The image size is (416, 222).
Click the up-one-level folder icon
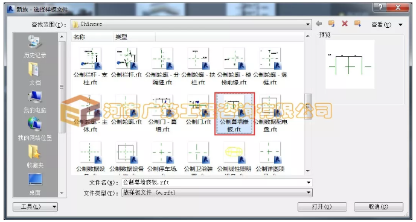pos(331,24)
